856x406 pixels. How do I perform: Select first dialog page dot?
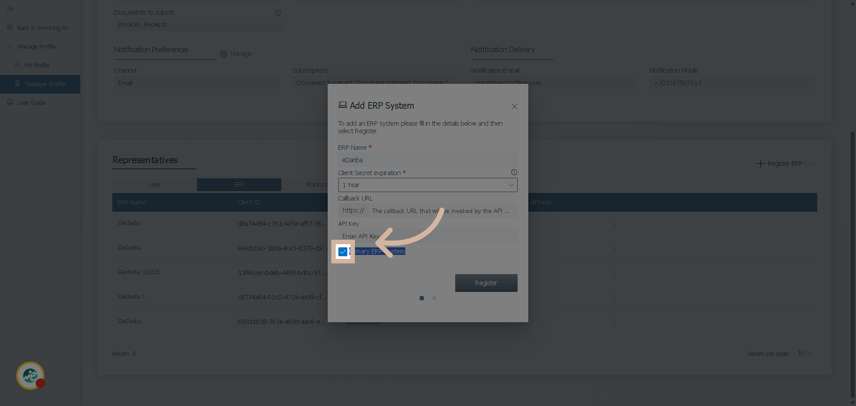click(422, 298)
